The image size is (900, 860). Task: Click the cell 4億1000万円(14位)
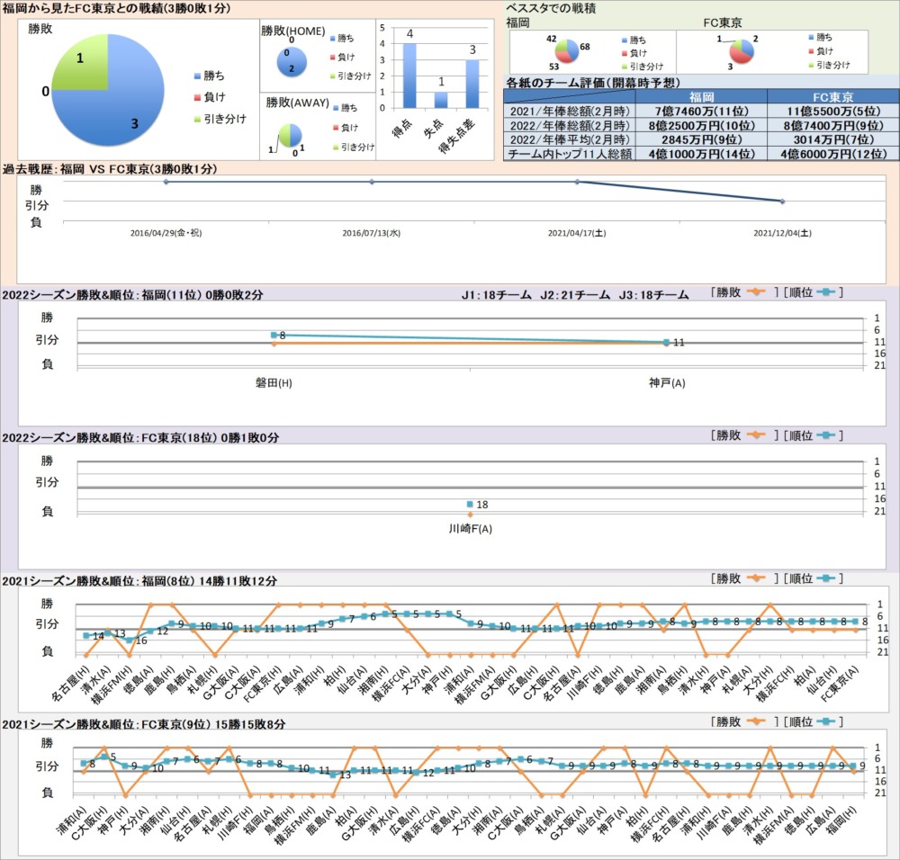(x=701, y=154)
